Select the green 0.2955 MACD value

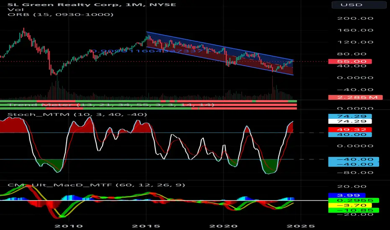pos(354,200)
